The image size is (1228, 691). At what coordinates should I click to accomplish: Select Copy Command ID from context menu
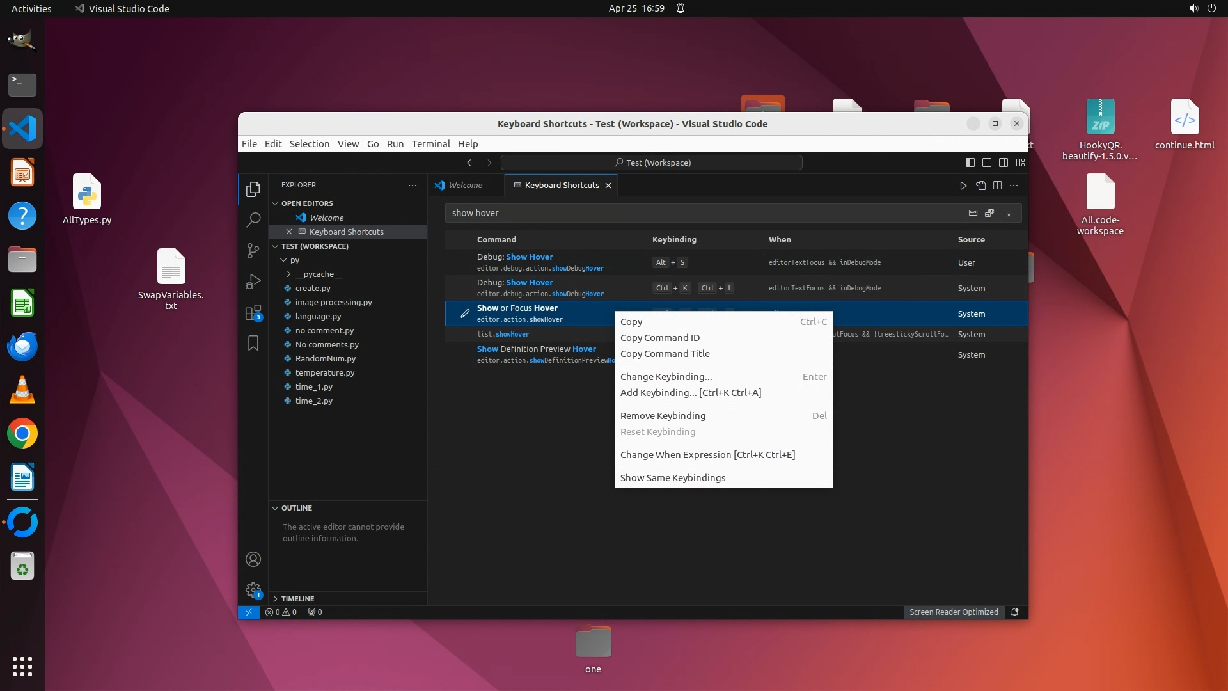pyautogui.click(x=659, y=338)
